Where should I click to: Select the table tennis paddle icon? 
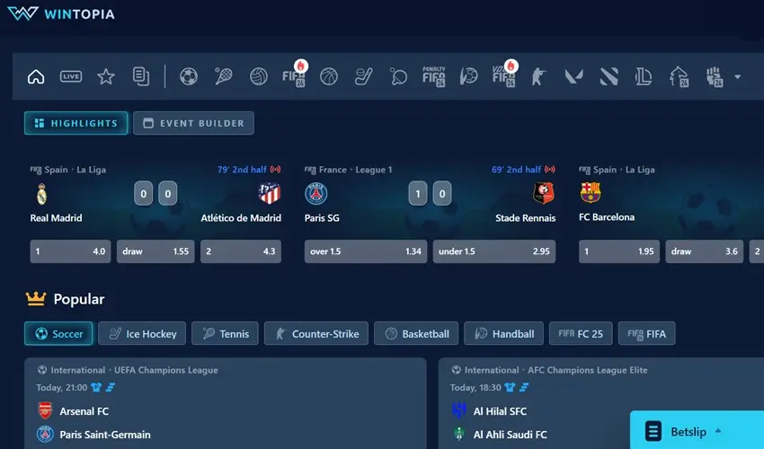point(398,76)
